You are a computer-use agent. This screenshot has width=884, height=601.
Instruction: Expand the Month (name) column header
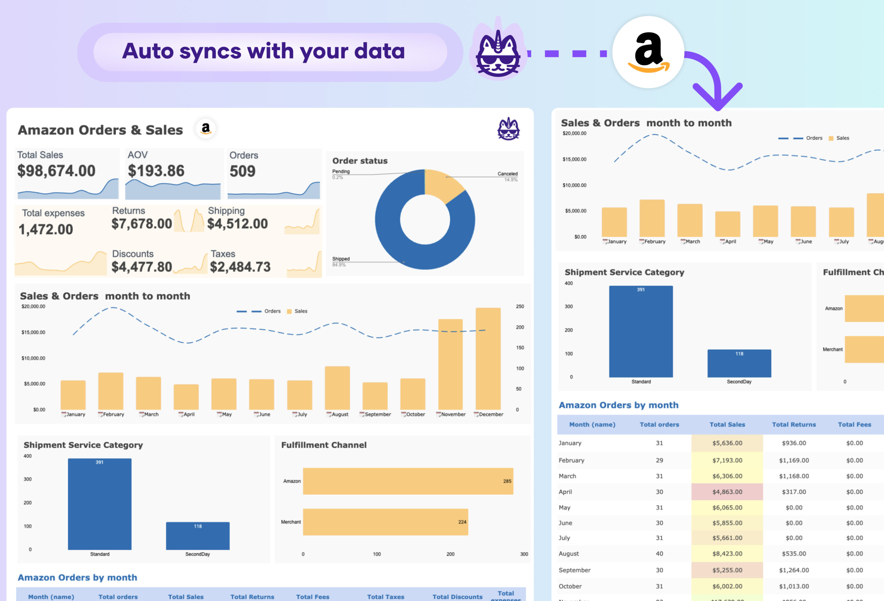[x=592, y=424]
